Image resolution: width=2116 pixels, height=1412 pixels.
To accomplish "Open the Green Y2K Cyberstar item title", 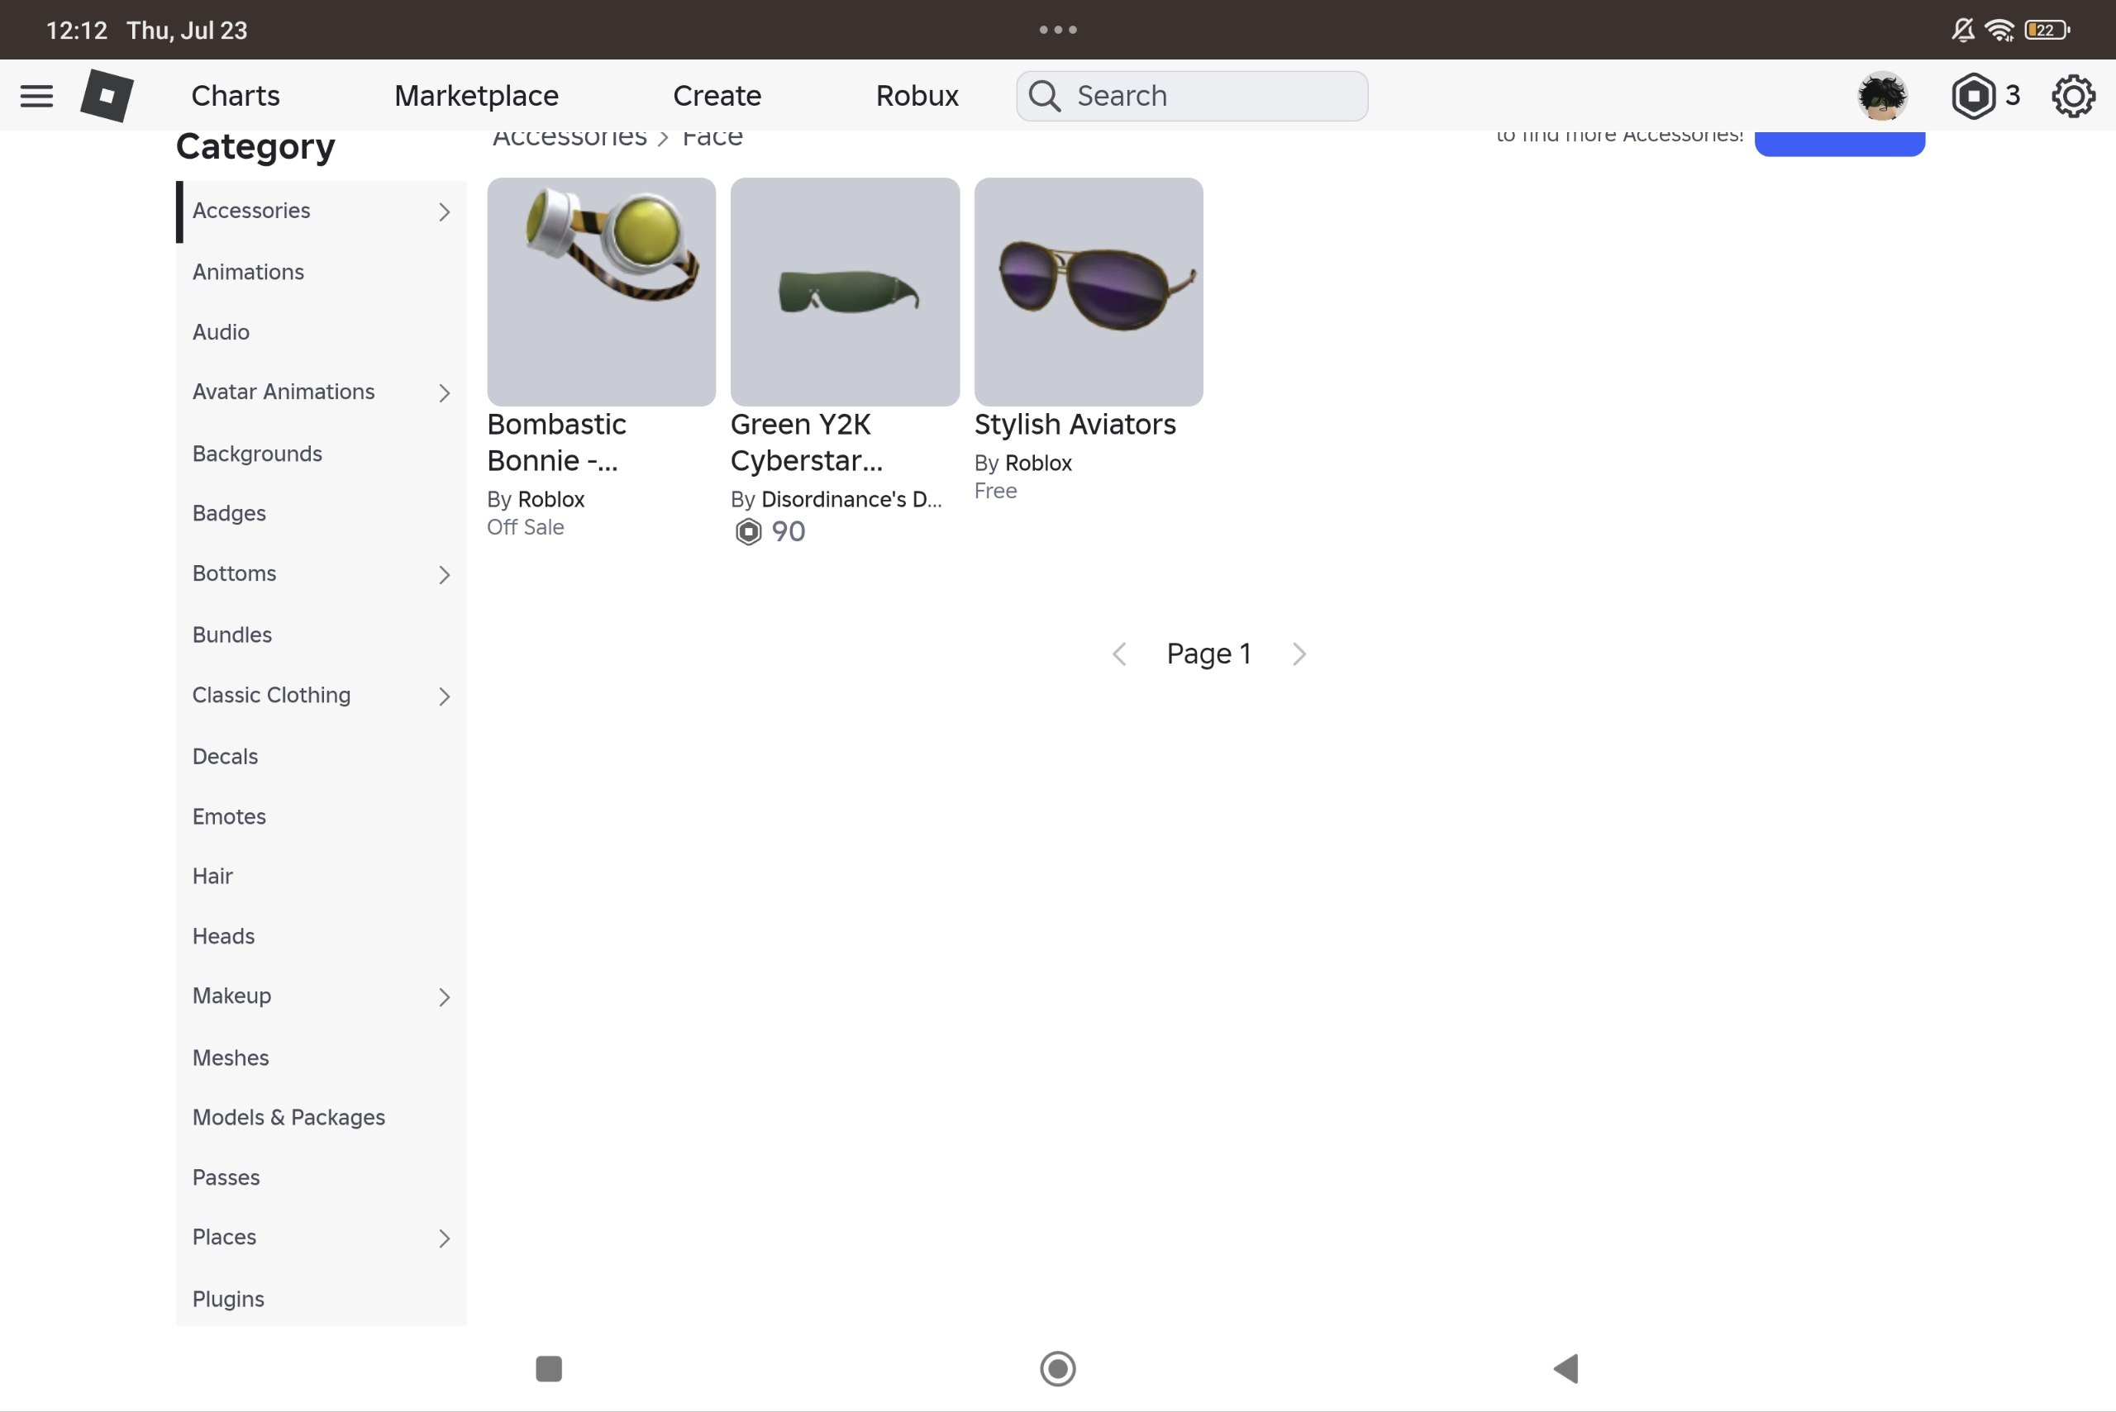I will click(806, 442).
